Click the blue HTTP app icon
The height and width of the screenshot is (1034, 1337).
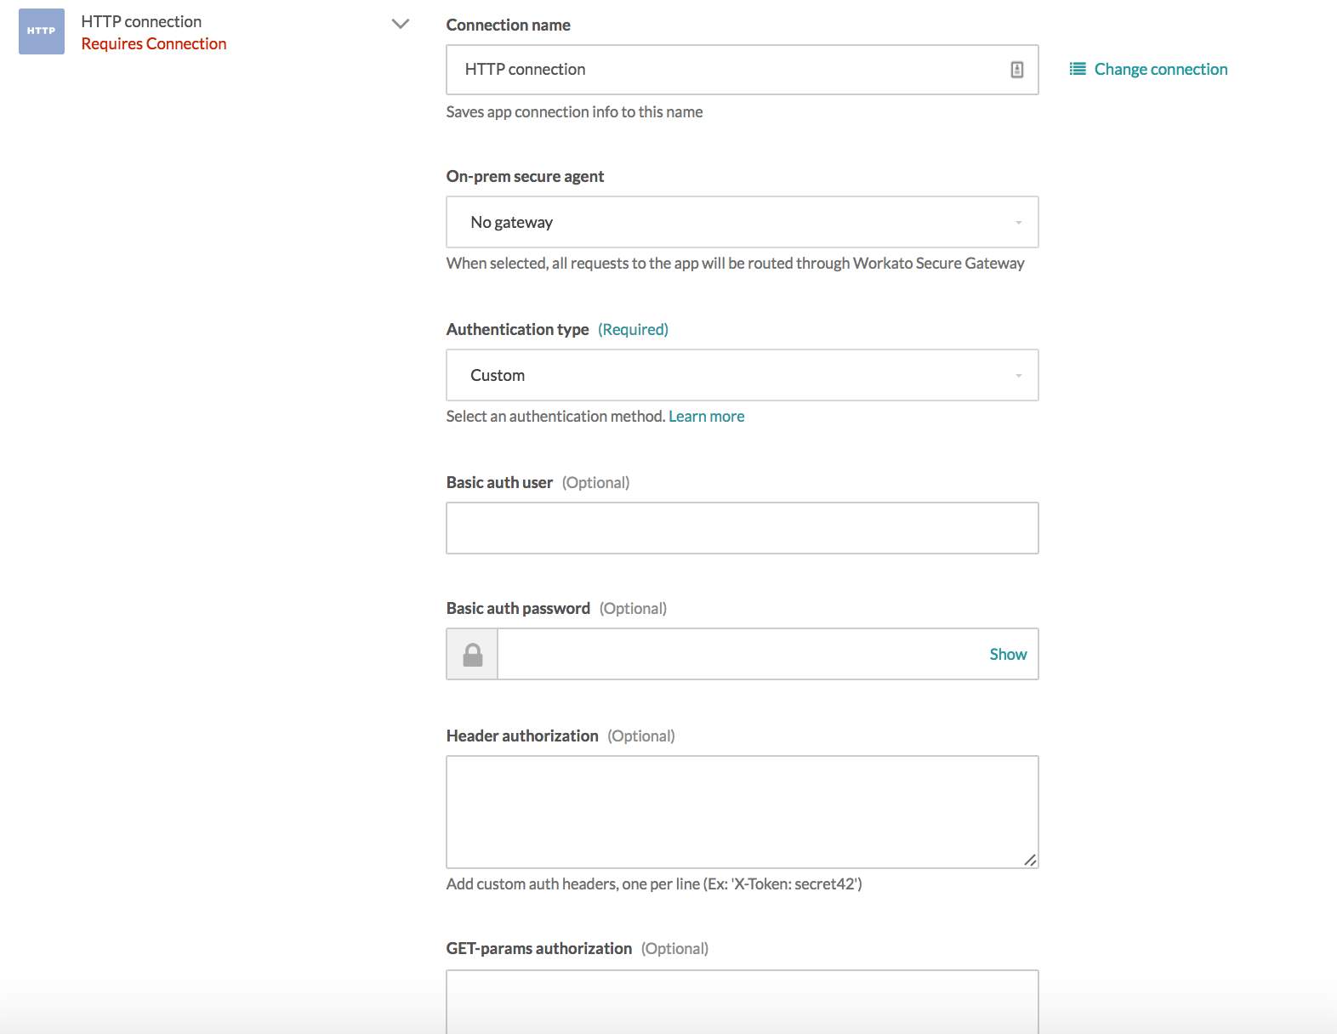pos(42,31)
